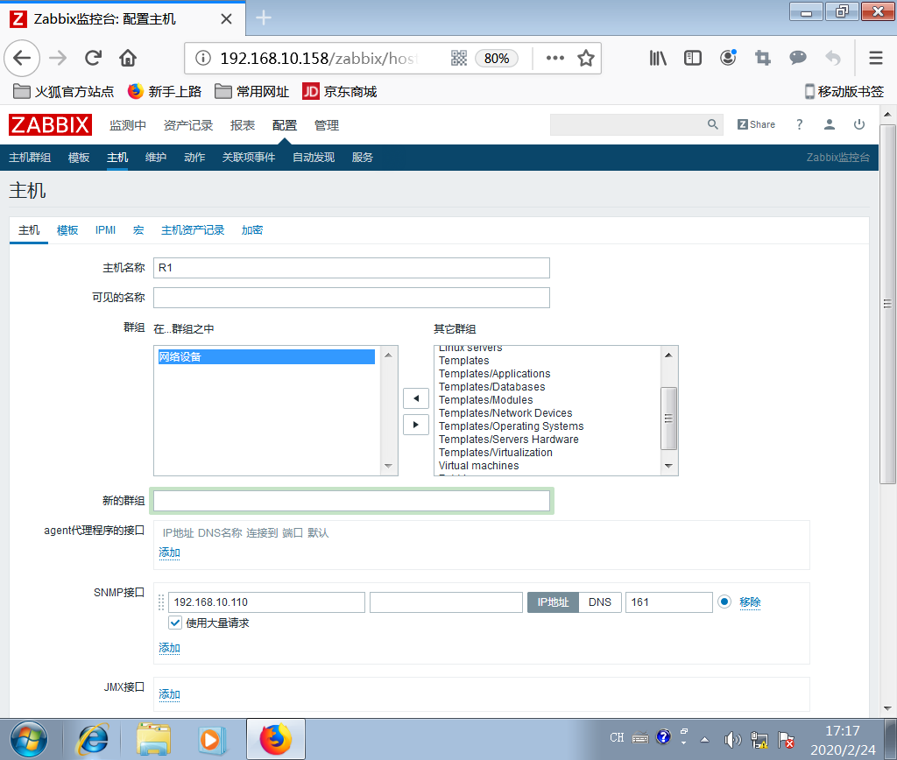Image resolution: width=897 pixels, height=760 pixels.
Task: Launch Internet Explorer from the taskbar
Action: 93,739
